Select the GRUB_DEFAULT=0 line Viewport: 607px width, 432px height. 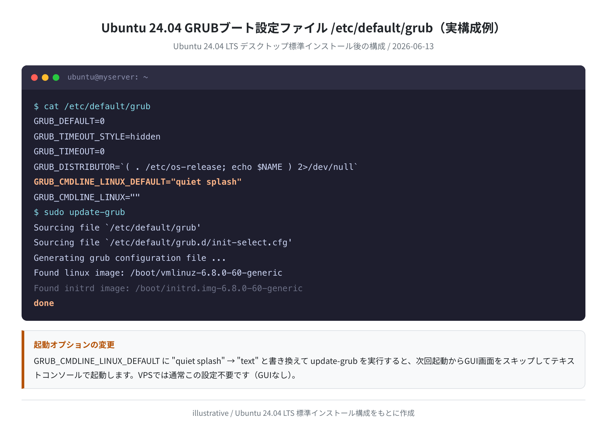point(69,121)
